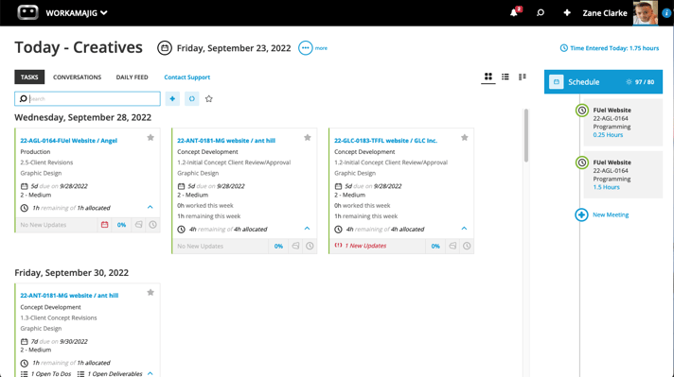The width and height of the screenshot is (674, 377).
Task: Set percent complete on TFFL website card
Action: click(x=435, y=247)
